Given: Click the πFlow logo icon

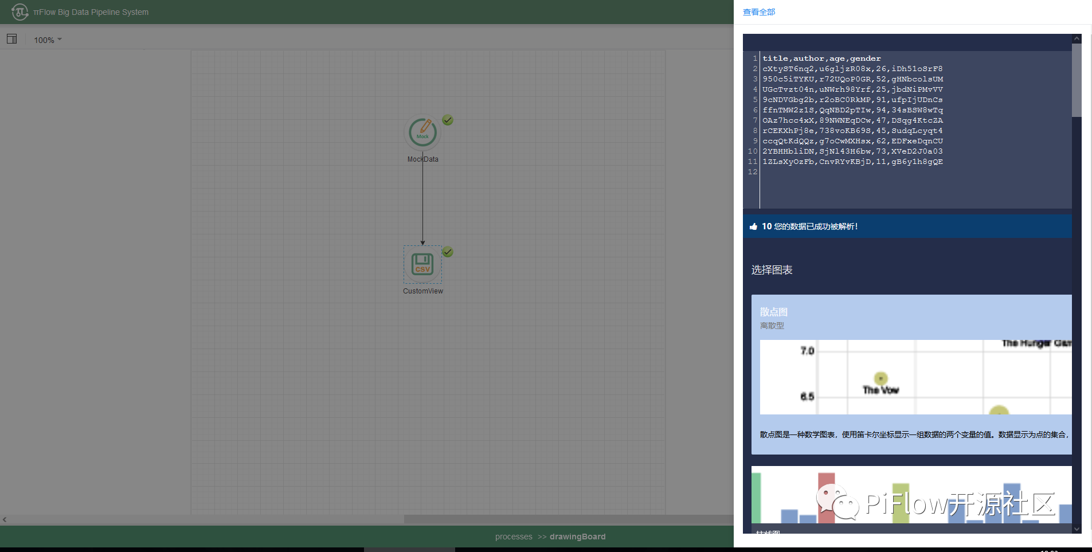Looking at the screenshot, I should pyautogui.click(x=19, y=12).
